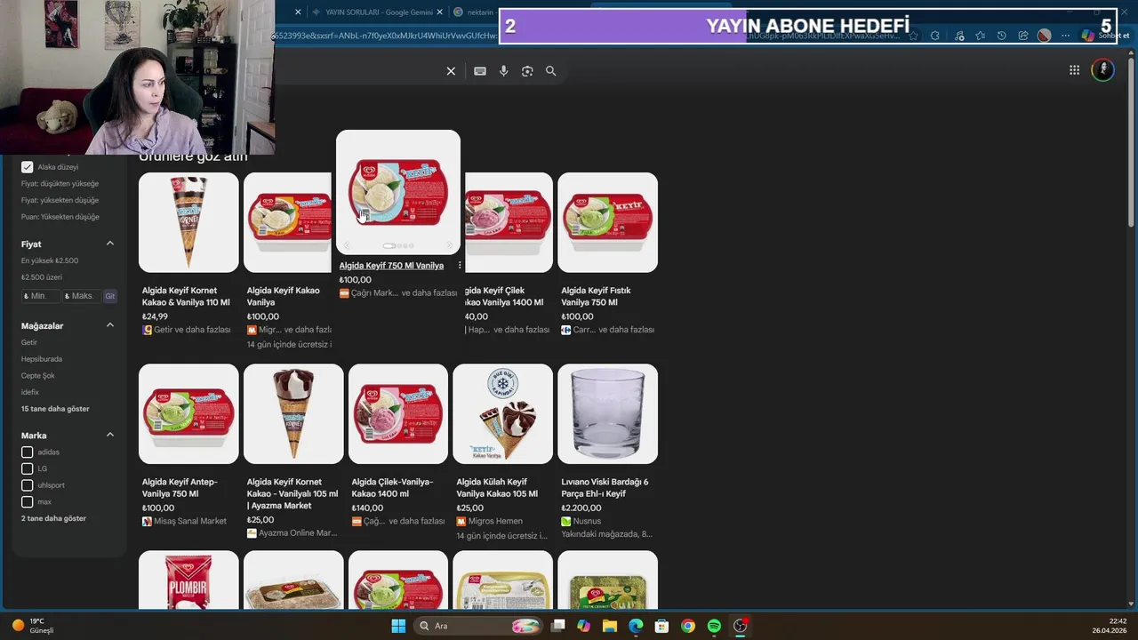This screenshot has height=640, width=1138.
Task: Filter by Cepte Şok store
Action: [x=38, y=376]
